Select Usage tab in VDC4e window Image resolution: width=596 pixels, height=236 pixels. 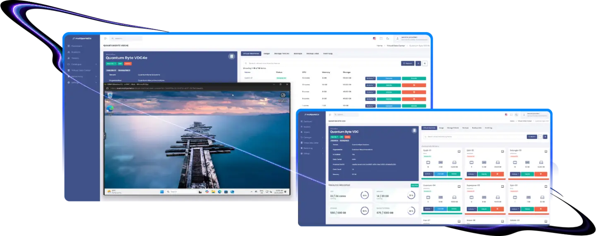(267, 54)
